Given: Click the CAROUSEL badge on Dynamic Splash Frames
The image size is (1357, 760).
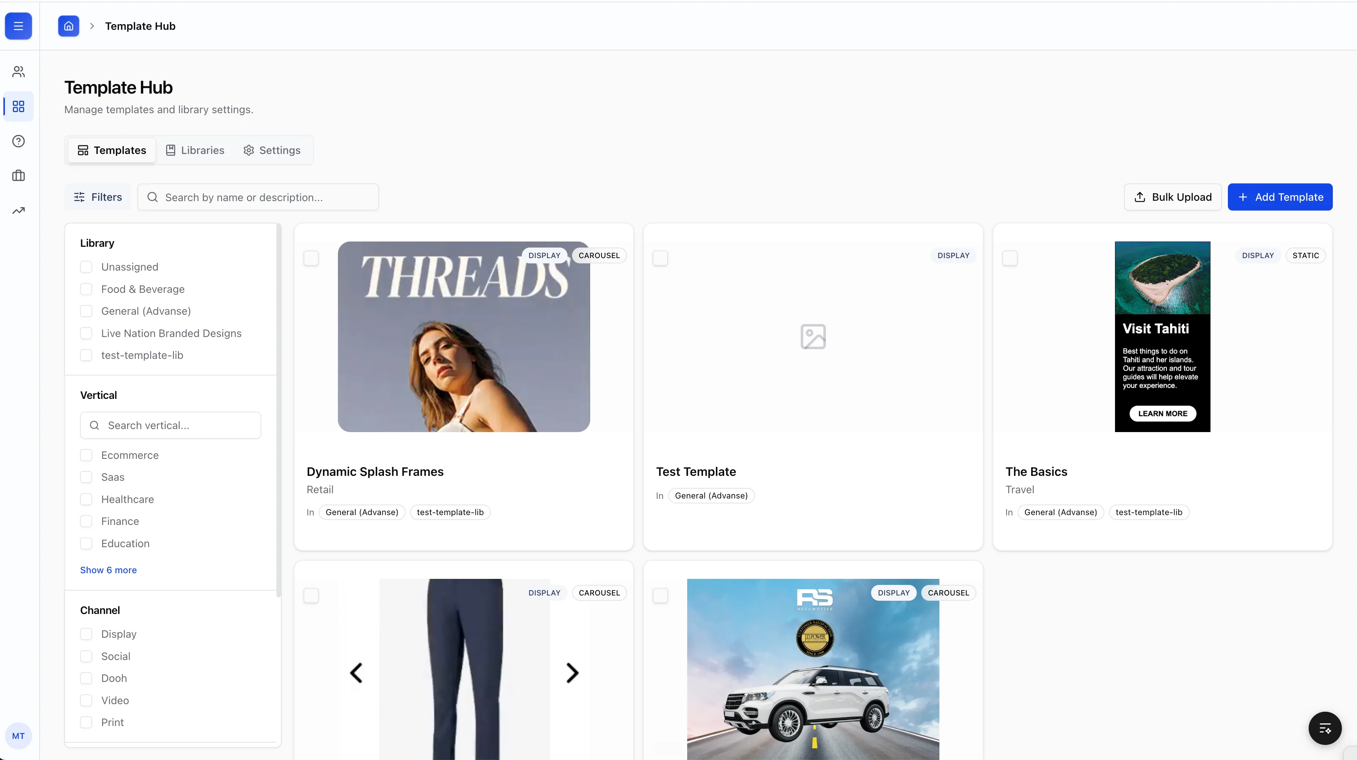Looking at the screenshot, I should tap(599, 256).
